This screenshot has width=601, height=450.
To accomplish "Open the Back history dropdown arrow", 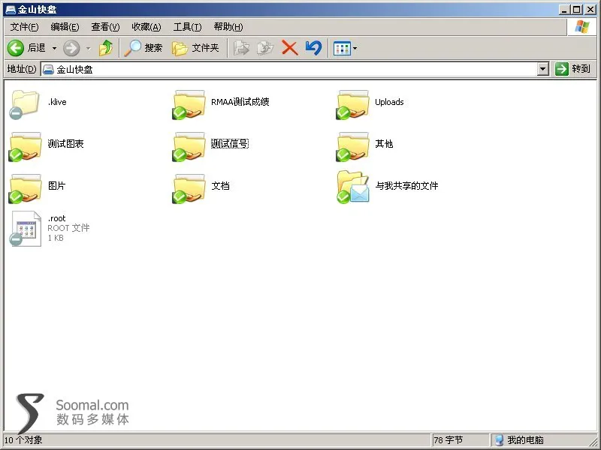I will click(x=54, y=48).
